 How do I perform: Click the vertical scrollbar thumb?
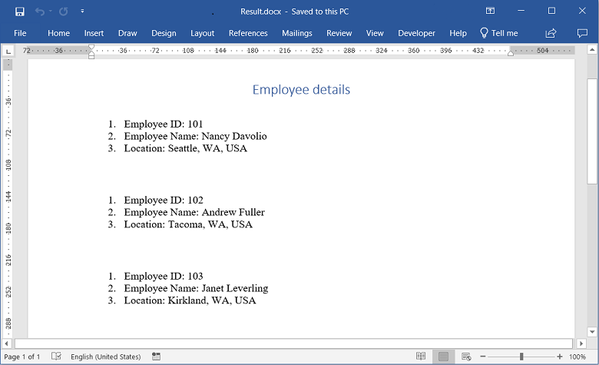[x=592, y=131]
